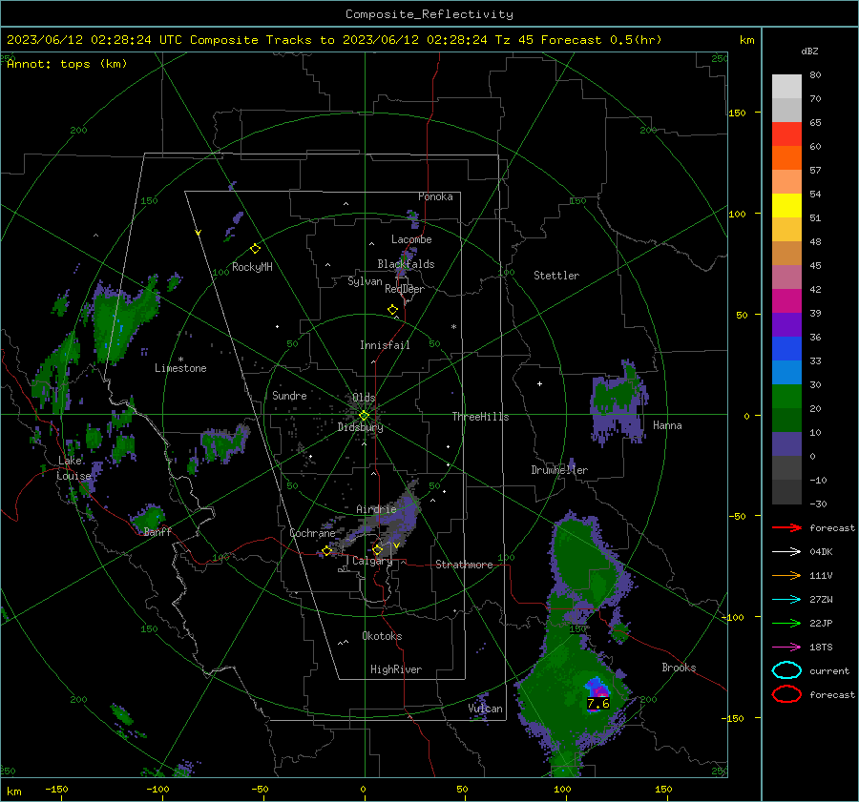Viewport: 859px width, 802px height.
Task: Click the Cochrane city label
Action: click(312, 533)
